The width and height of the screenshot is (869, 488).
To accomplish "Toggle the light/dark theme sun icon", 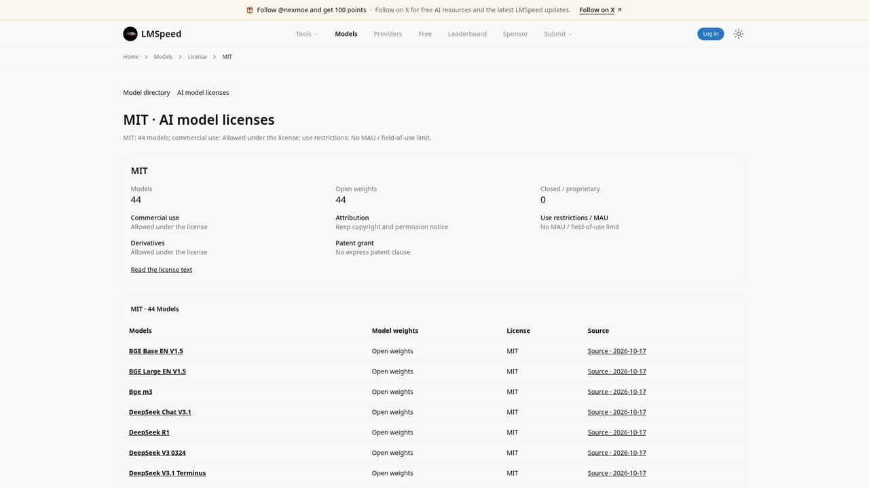I will coord(739,34).
